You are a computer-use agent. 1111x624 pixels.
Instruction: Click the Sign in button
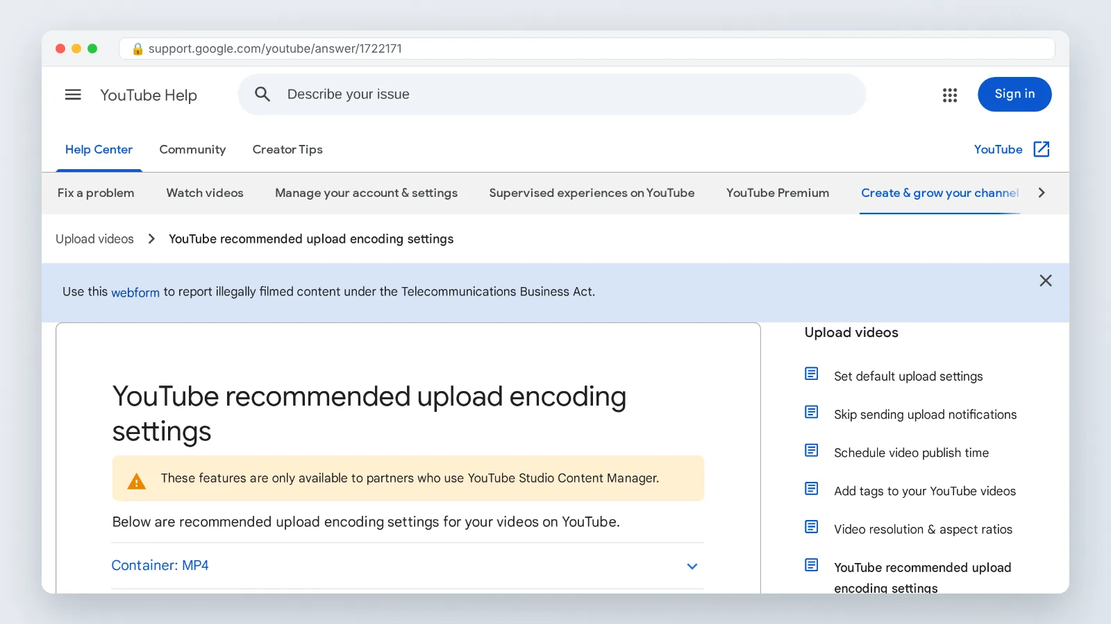(1014, 94)
